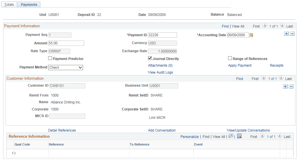This screenshot has height=160, width=298.
Task: Add a new Customer Information row
Action: click(x=285, y=86)
